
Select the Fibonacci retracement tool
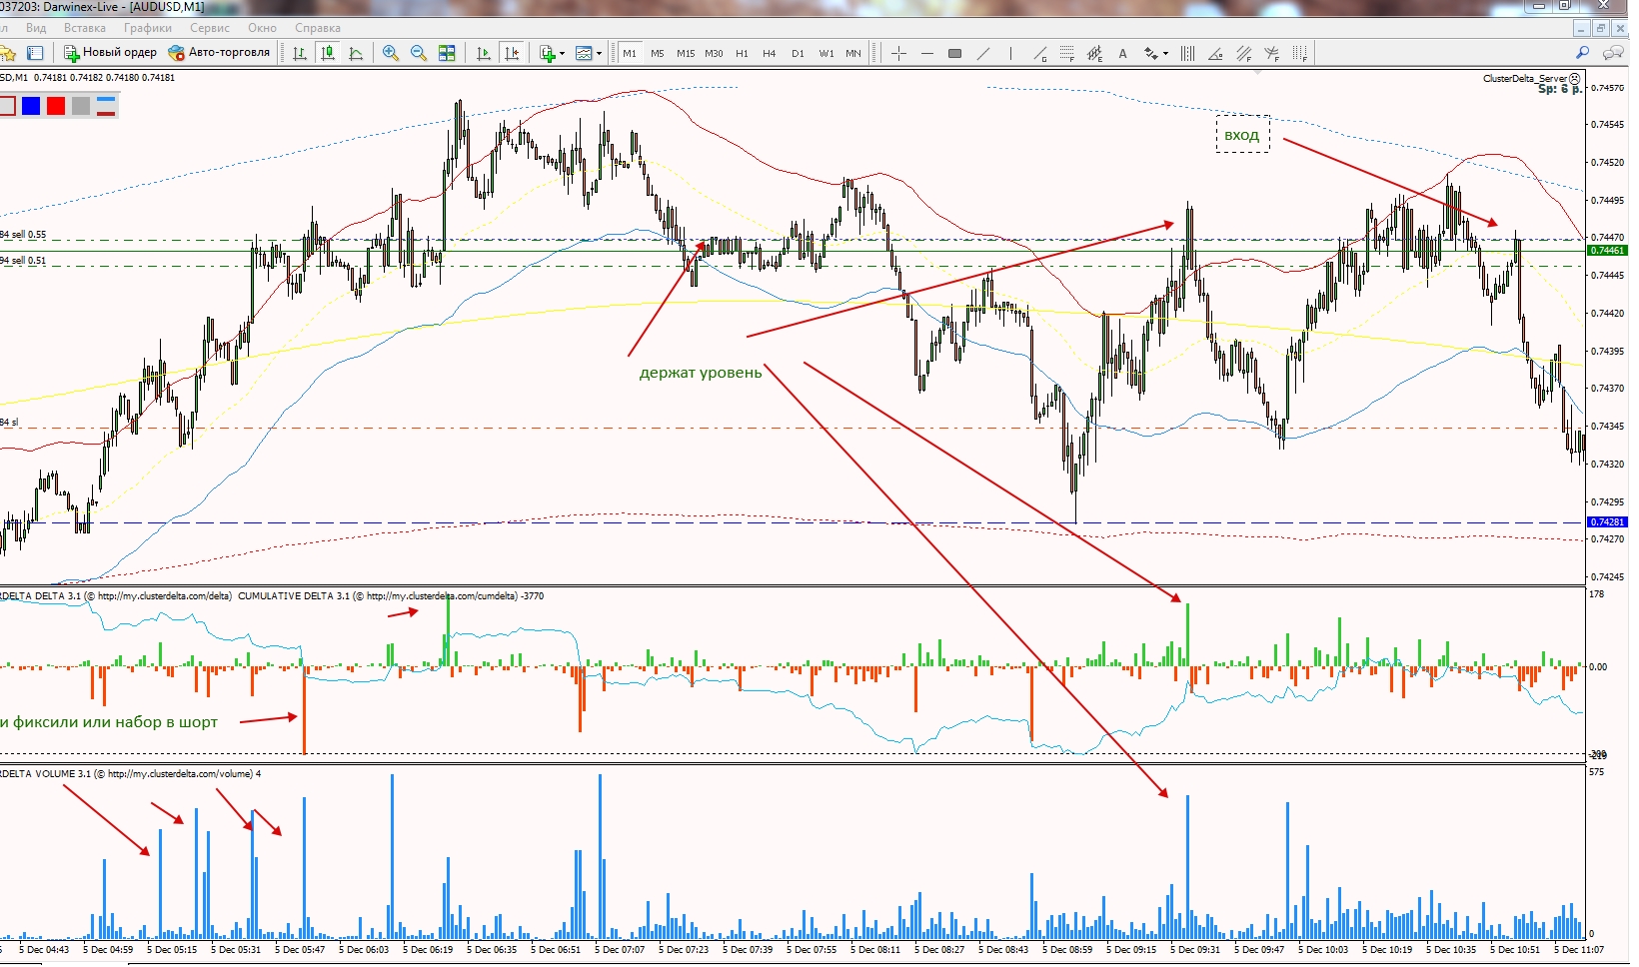1067,53
